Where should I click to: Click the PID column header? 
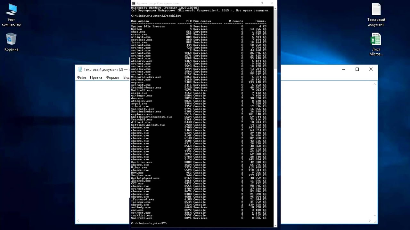(189, 21)
